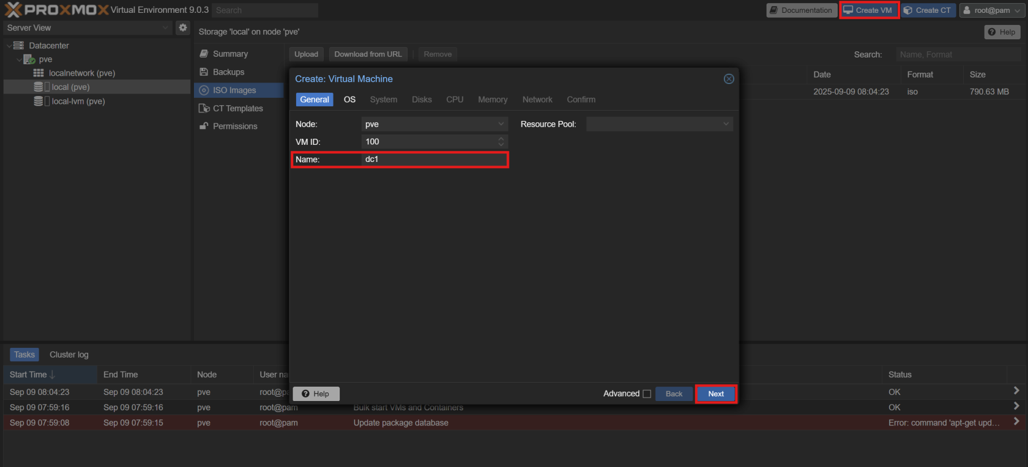Click the Name input field
The image size is (1028, 467).
(x=434, y=160)
